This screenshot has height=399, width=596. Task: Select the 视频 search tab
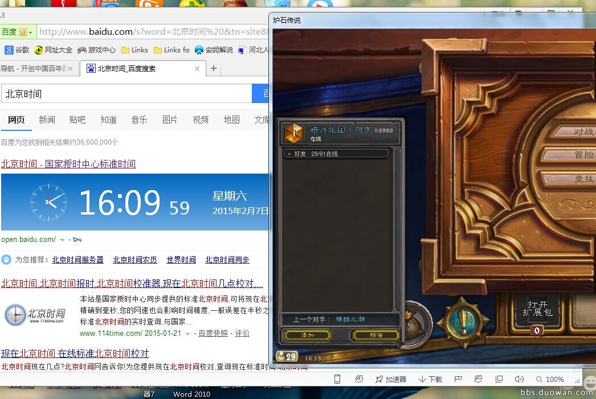click(x=201, y=120)
